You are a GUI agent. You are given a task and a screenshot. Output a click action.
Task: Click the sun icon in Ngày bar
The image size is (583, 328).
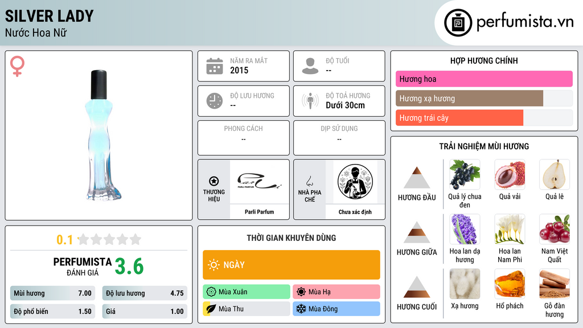coord(214,265)
